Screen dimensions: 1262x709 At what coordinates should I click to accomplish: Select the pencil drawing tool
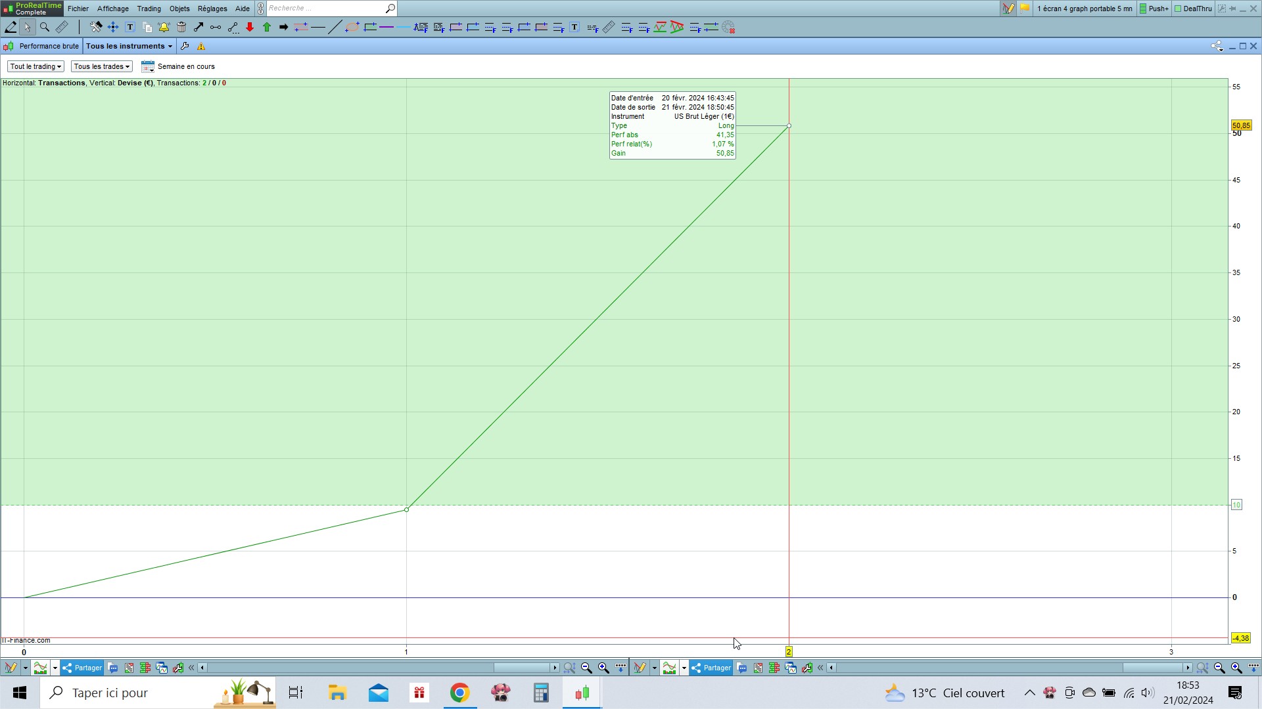[x=11, y=27]
